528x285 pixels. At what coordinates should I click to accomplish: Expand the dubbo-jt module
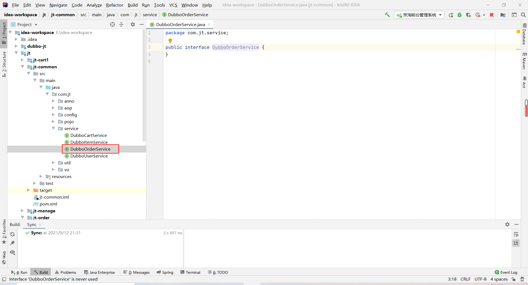16,46
